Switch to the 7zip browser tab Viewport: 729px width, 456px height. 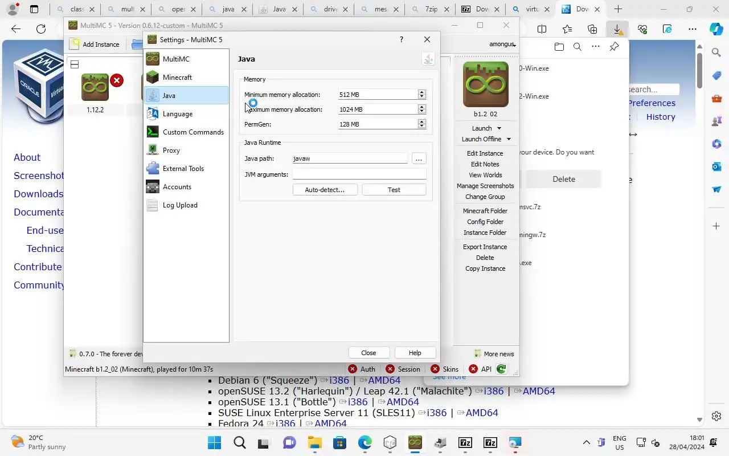(x=430, y=9)
